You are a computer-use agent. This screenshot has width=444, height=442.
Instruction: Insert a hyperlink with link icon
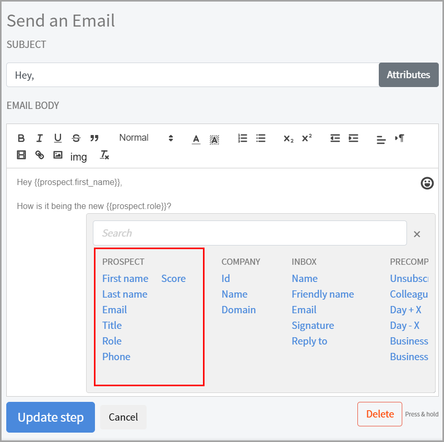40,155
